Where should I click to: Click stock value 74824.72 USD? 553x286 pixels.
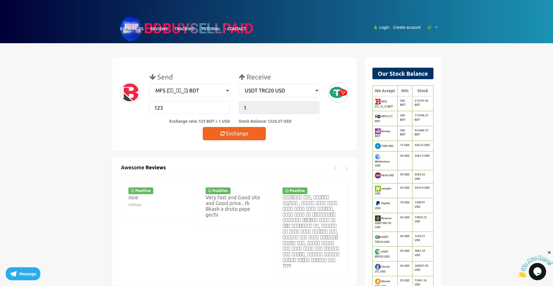coord(421,219)
